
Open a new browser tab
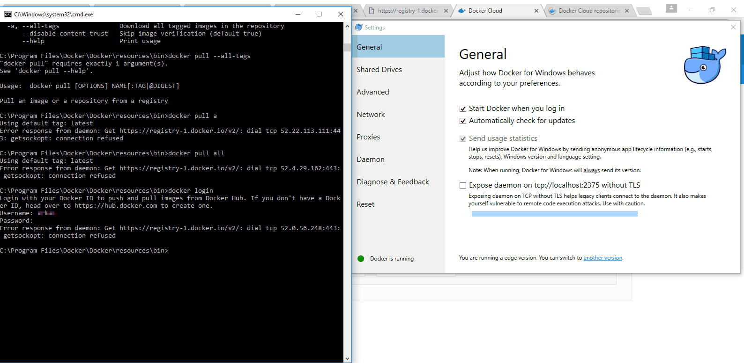point(645,11)
